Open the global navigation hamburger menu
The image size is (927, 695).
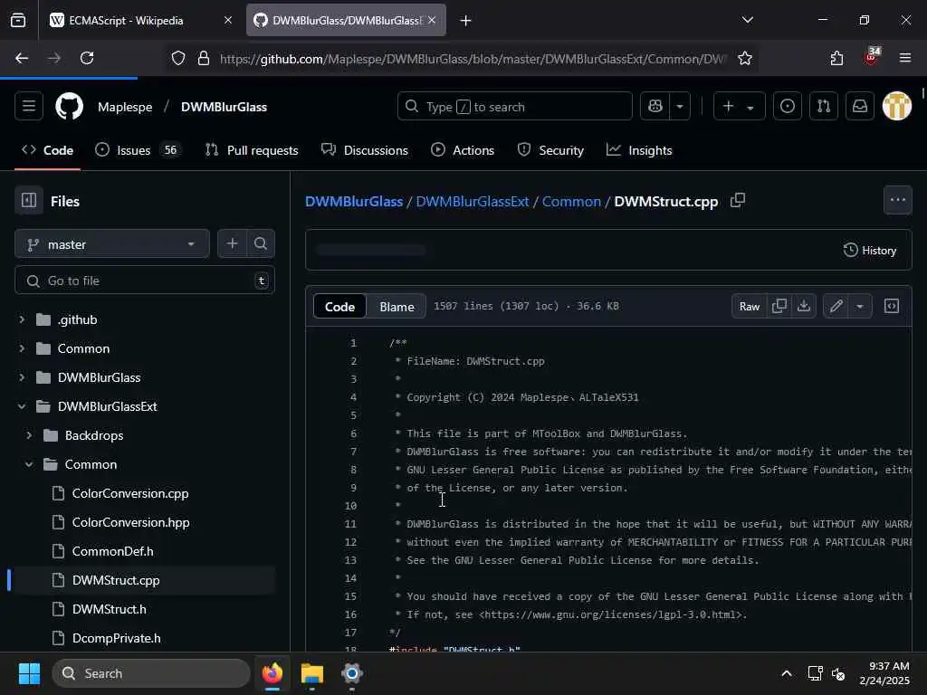tap(29, 107)
